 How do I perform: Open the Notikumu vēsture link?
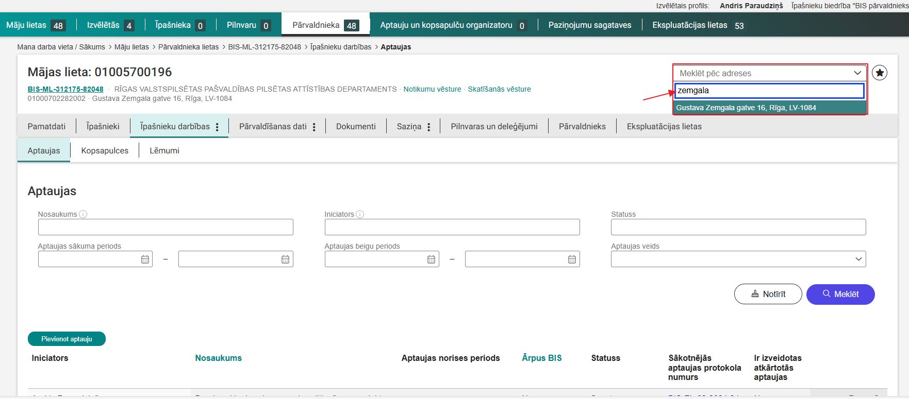(432, 89)
